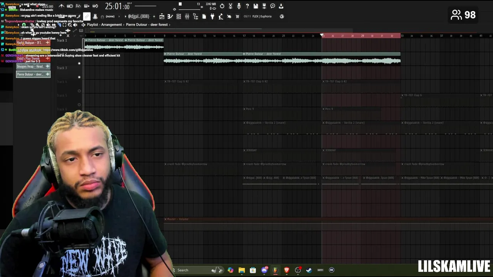Toggle loop recording button
This screenshot has height=277, width=493.
click(95, 6)
